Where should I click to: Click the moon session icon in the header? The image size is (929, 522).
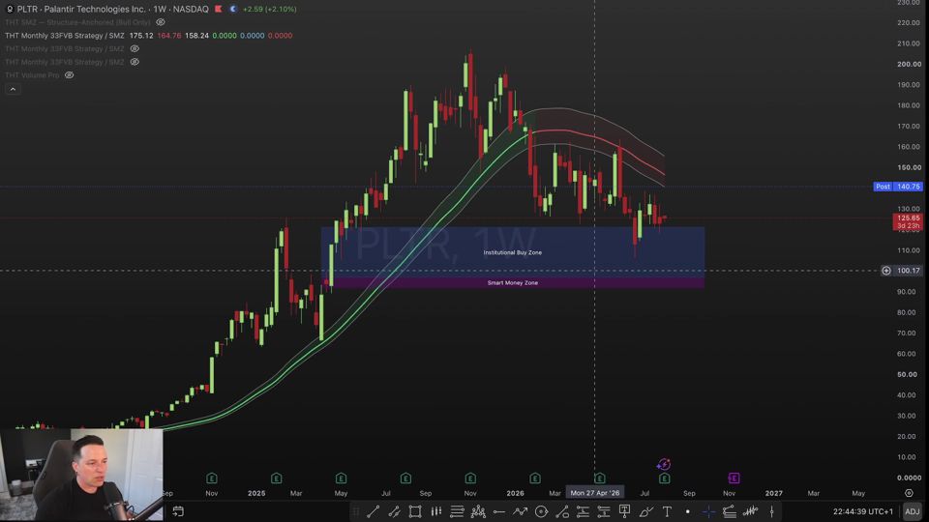tap(233, 9)
